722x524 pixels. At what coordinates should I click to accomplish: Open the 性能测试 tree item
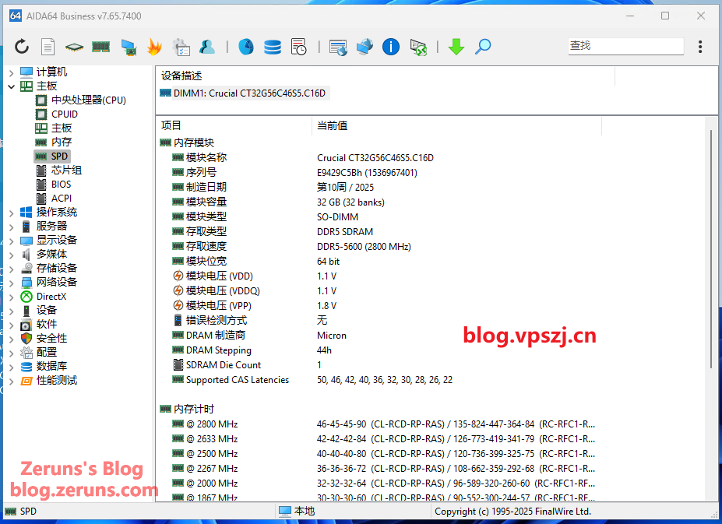(x=56, y=380)
